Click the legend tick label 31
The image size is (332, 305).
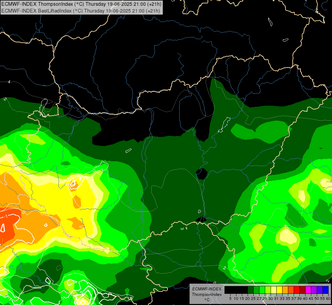point(276,299)
